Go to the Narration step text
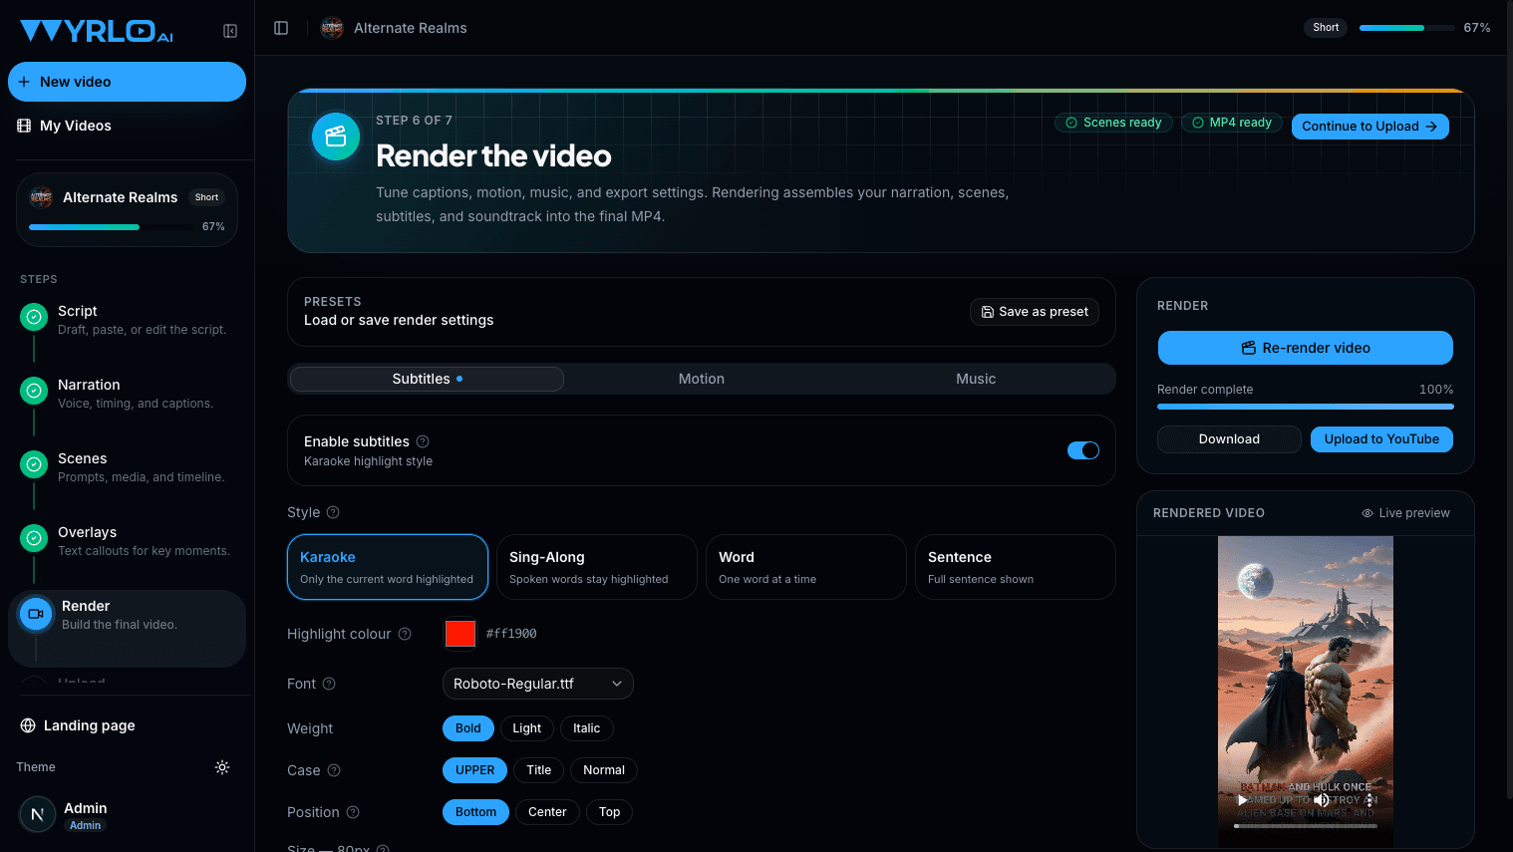This screenshot has width=1513, height=852. pyautogui.click(x=136, y=394)
